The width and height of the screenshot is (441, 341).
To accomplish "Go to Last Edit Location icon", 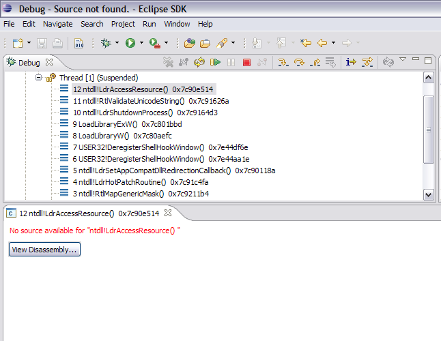I will point(306,43).
